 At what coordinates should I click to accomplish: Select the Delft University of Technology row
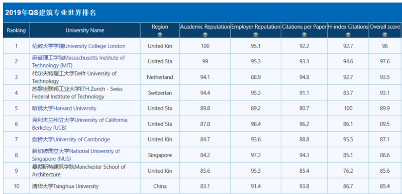pos(202,77)
